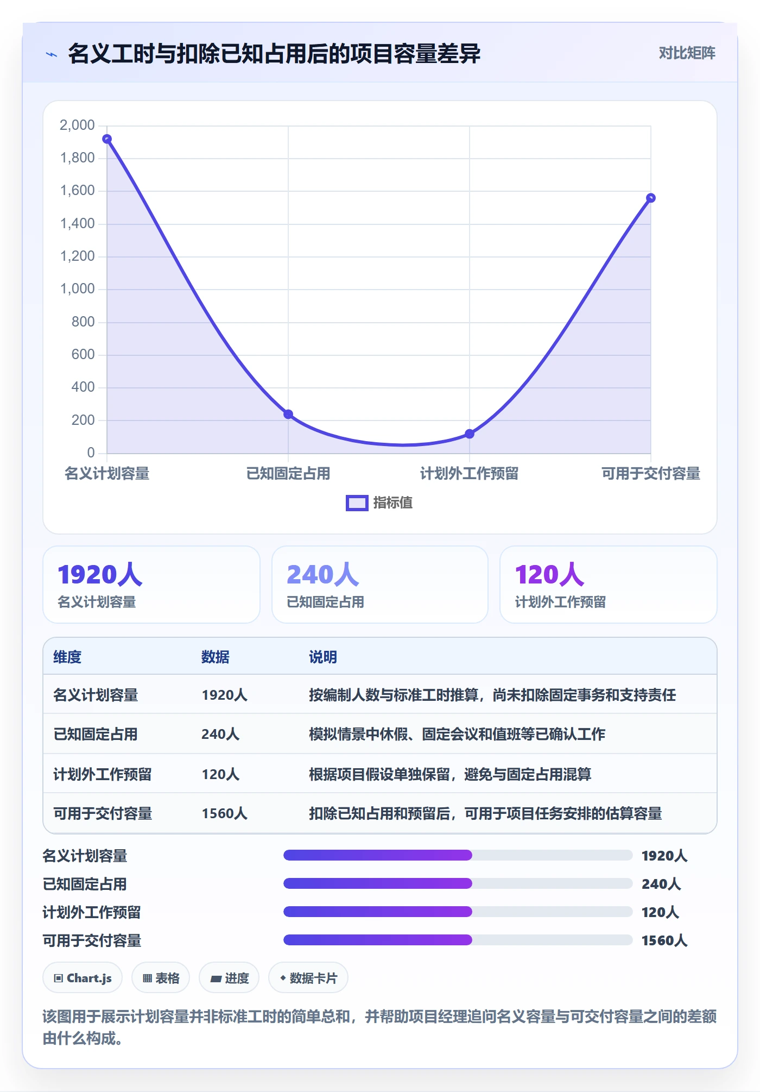This screenshot has height=1092, width=760.
Task: Select table cell 1920人
Action: 225,695
